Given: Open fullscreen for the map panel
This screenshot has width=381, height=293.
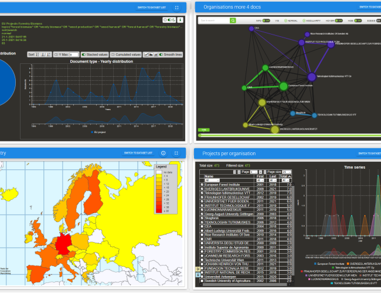Looking at the screenshot, I should pyautogui.click(x=176, y=153).
